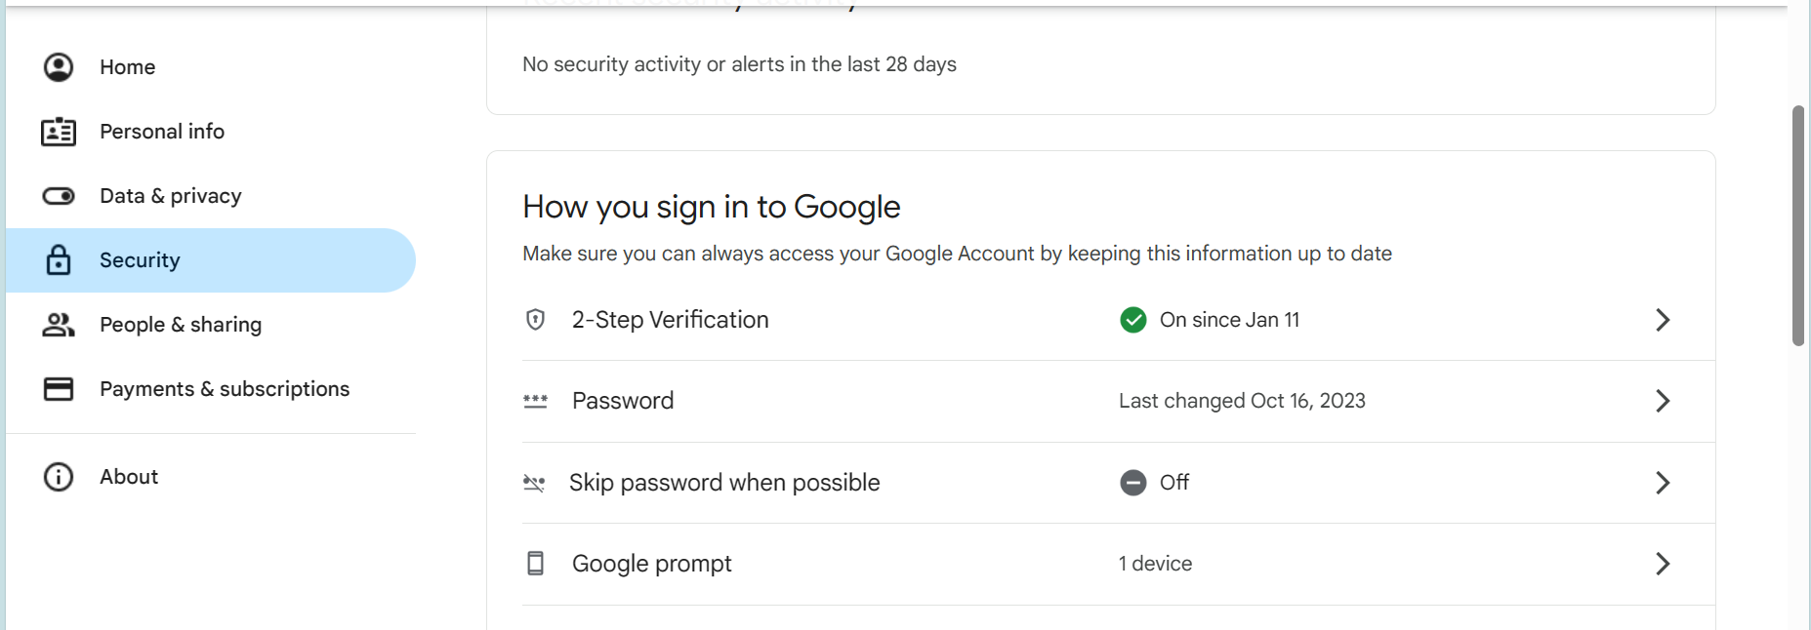Click the Skip password passkey icon
Image resolution: width=1811 pixels, height=630 pixels.
(x=534, y=483)
